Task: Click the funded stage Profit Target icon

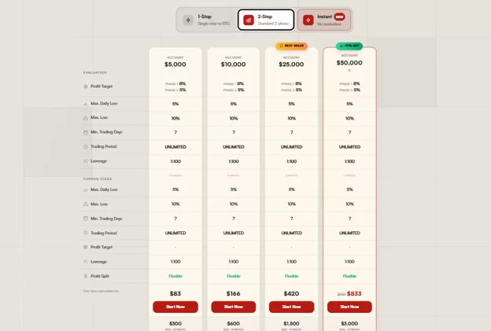Action: [86, 247]
